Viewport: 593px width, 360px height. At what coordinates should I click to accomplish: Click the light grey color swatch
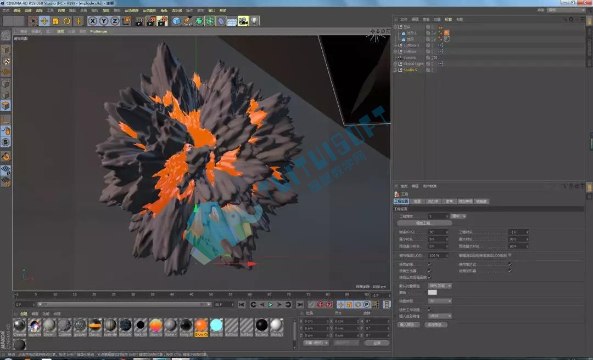click(433, 293)
